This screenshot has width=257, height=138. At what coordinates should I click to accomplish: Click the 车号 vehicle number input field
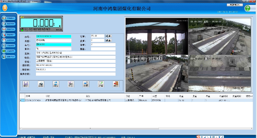[x=53, y=45]
